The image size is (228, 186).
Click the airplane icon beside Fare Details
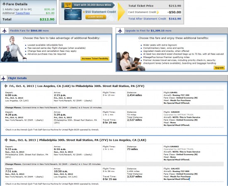(4, 4)
